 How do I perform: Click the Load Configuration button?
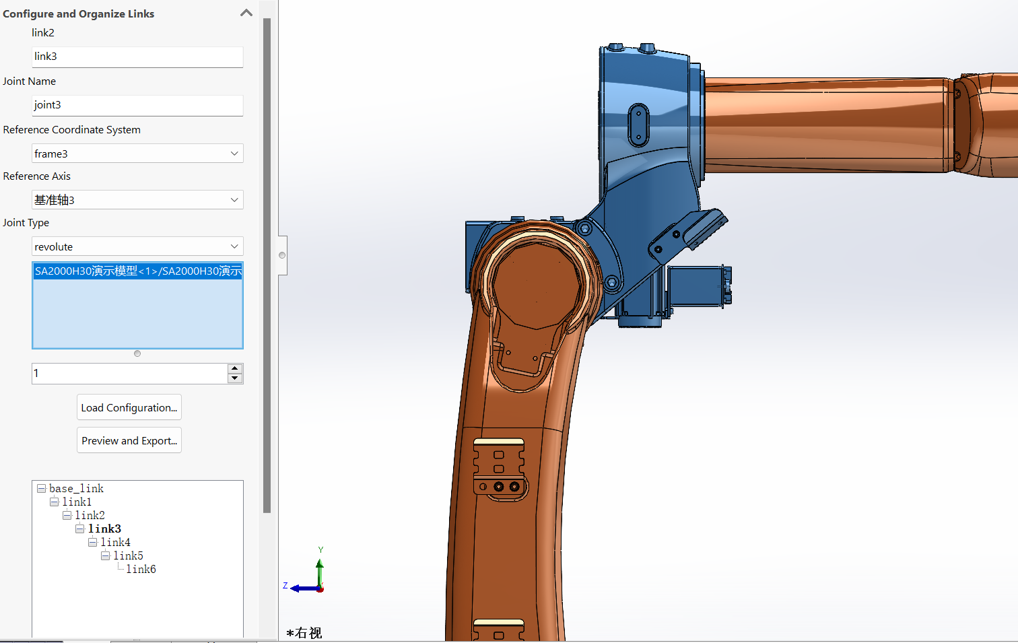click(129, 407)
